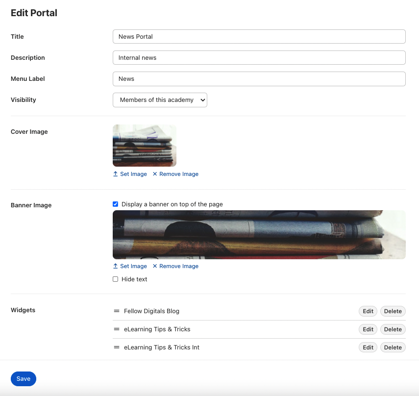
Task: Focus the Title field with News Portal
Action: coord(259,37)
